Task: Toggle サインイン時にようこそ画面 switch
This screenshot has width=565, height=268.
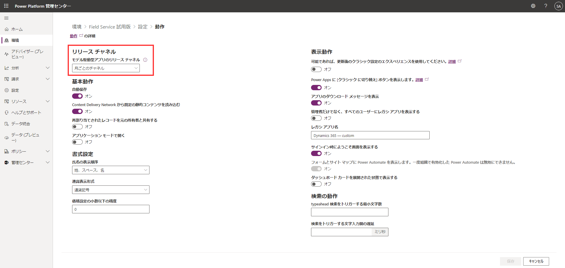Action: [x=316, y=153]
